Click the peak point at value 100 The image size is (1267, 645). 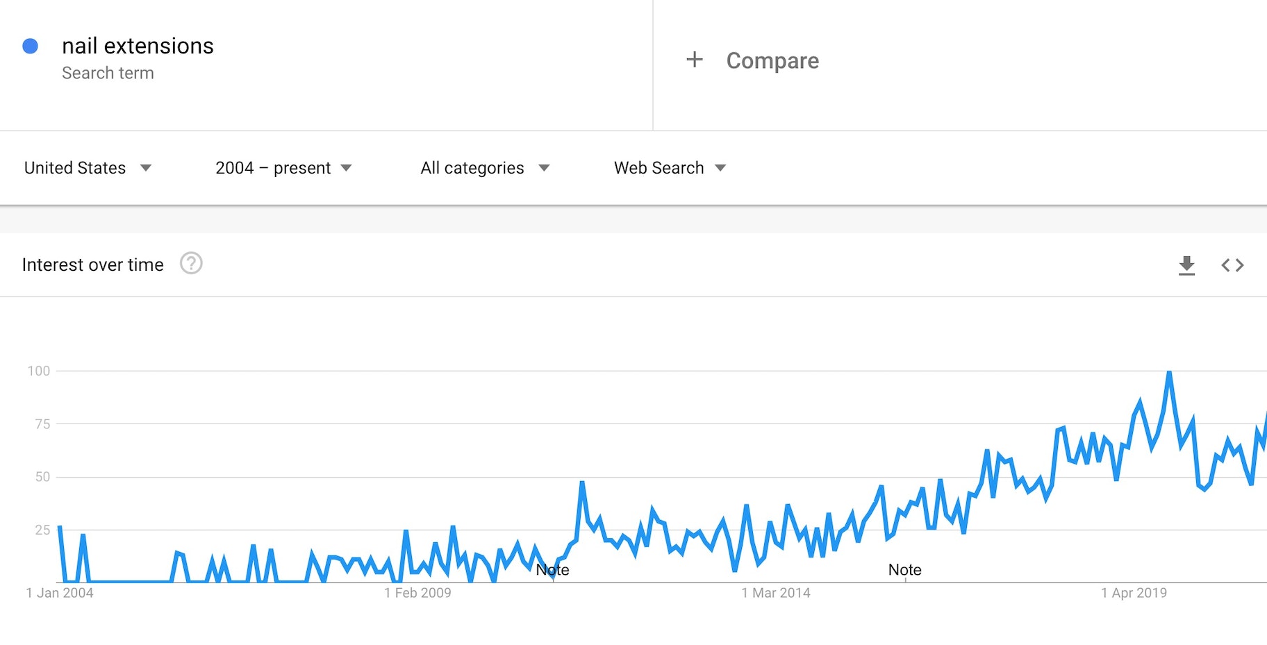[x=1169, y=372]
